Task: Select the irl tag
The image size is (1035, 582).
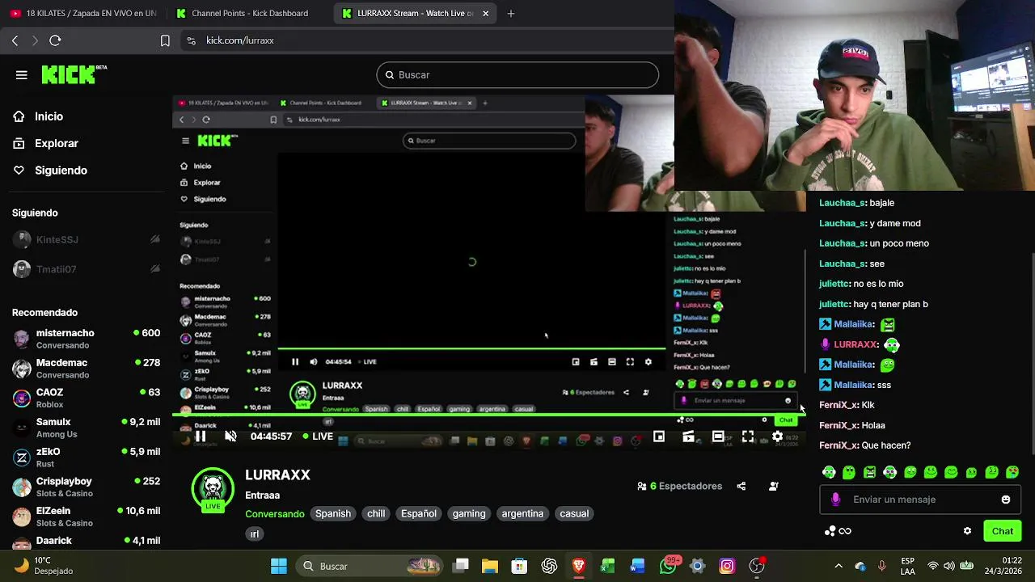Action: [x=255, y=533]
